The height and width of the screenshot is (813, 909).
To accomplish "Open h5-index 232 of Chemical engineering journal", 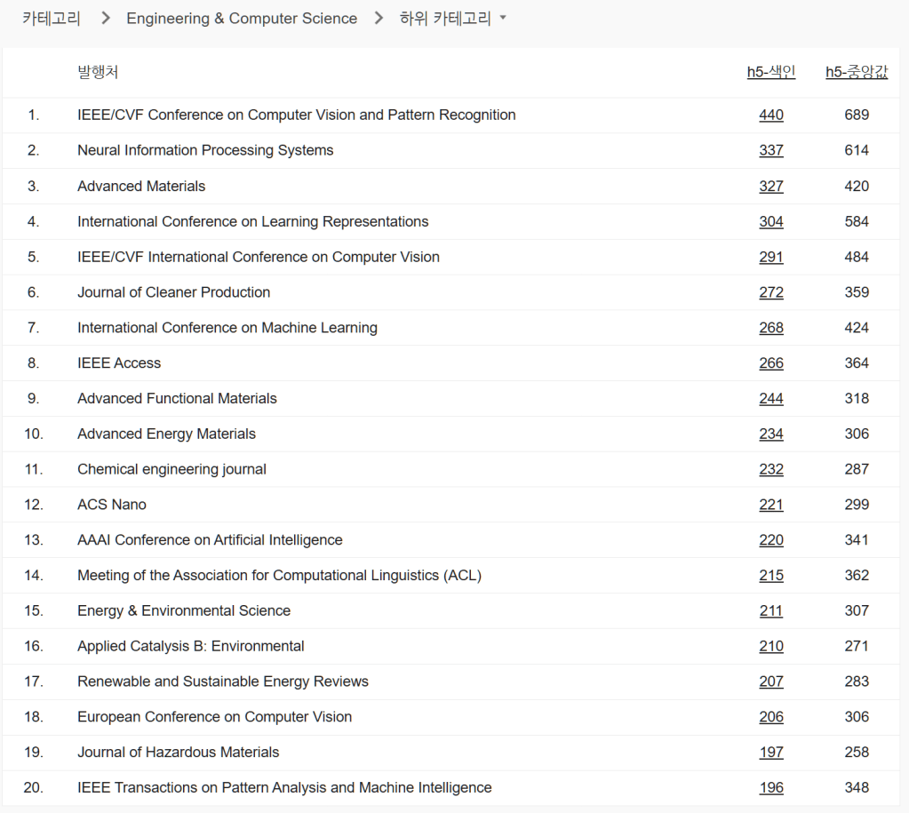I will (770, 469).
